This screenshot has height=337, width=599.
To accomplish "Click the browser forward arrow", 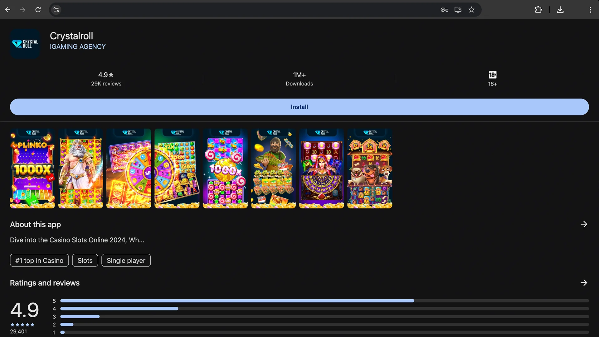I will pyautogui.click(x=23, y=10).
